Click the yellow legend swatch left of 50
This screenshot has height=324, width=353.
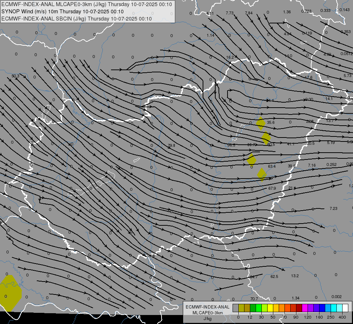270,308
